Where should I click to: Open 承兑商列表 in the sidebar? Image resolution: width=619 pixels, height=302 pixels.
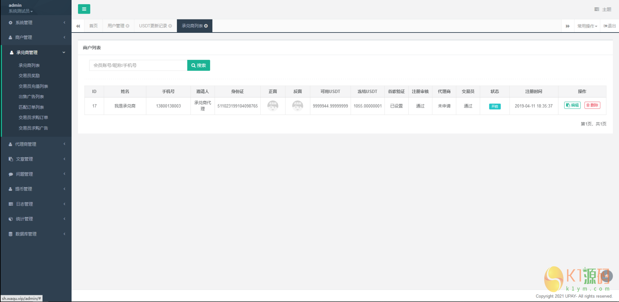[x=29, y=65]
